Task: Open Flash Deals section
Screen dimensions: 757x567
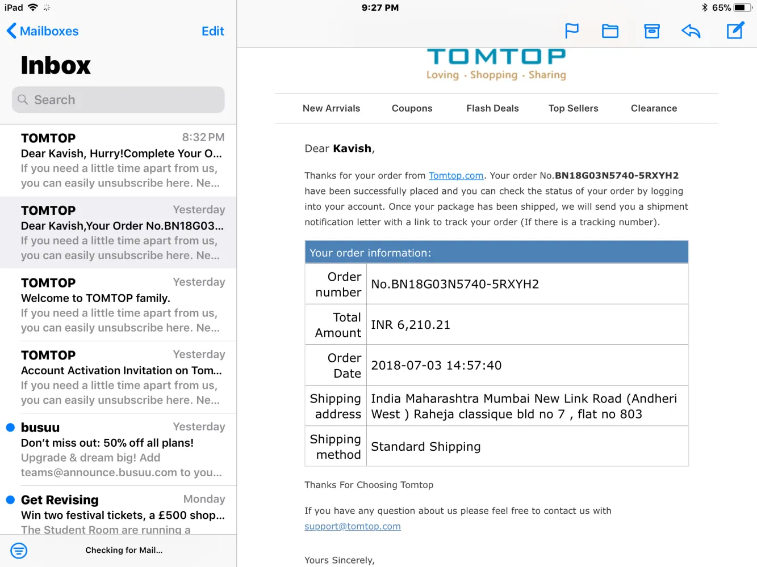Action: 492,108
